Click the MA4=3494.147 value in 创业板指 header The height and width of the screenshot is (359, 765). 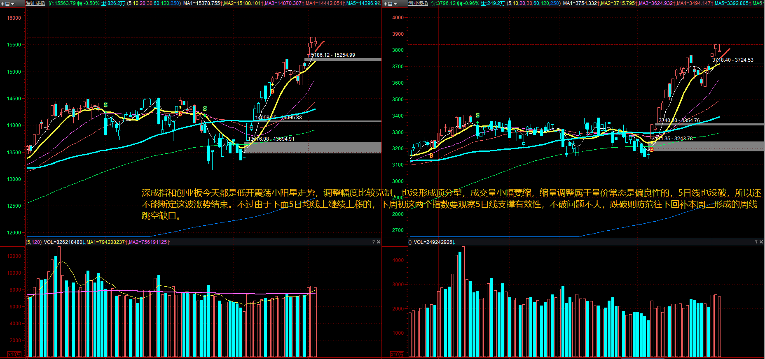click(695, 3)
